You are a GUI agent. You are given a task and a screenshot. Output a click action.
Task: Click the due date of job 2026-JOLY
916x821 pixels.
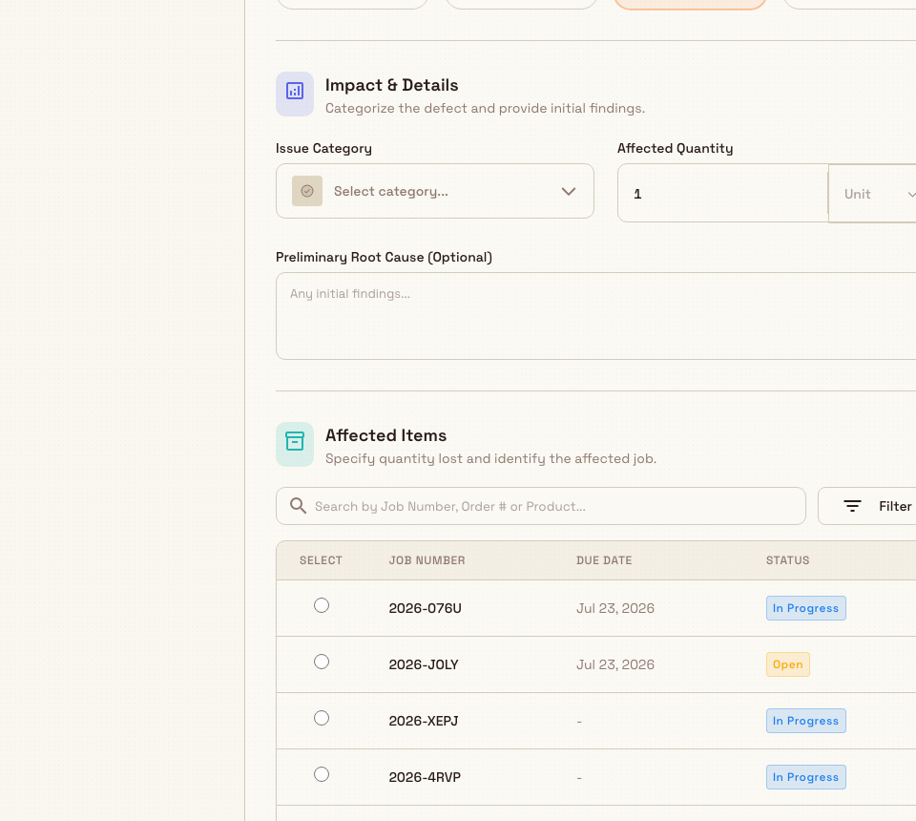click(x=615, y=664)
